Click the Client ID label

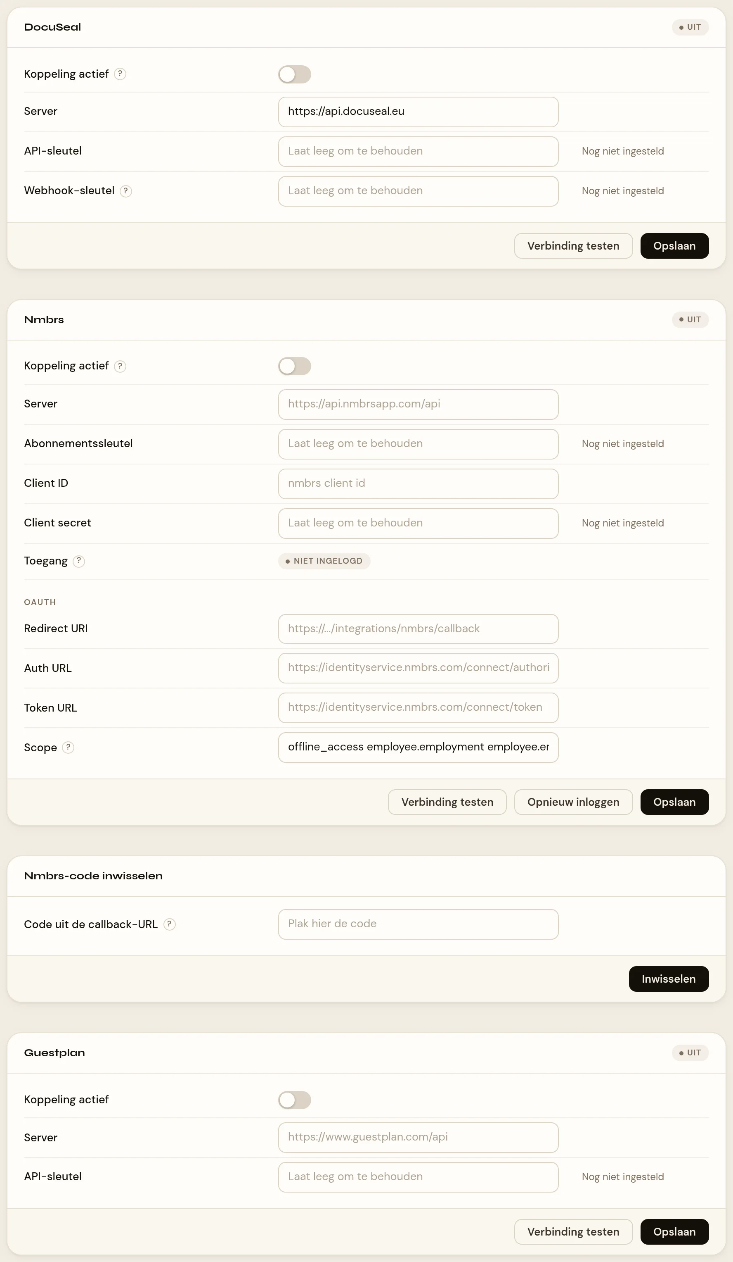click(46, 483)
